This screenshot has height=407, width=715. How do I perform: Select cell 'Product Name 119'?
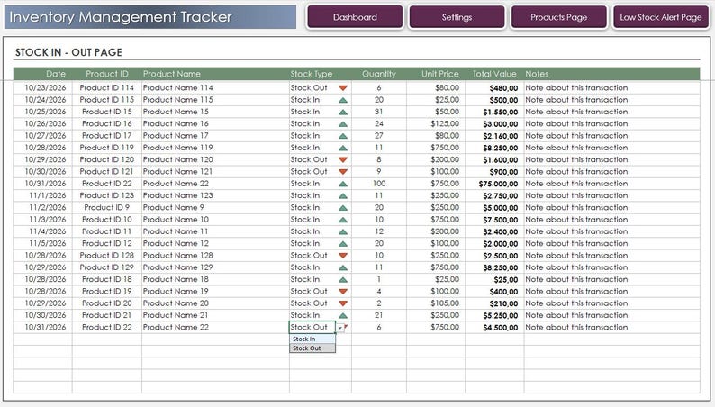(x=215, y=148)
